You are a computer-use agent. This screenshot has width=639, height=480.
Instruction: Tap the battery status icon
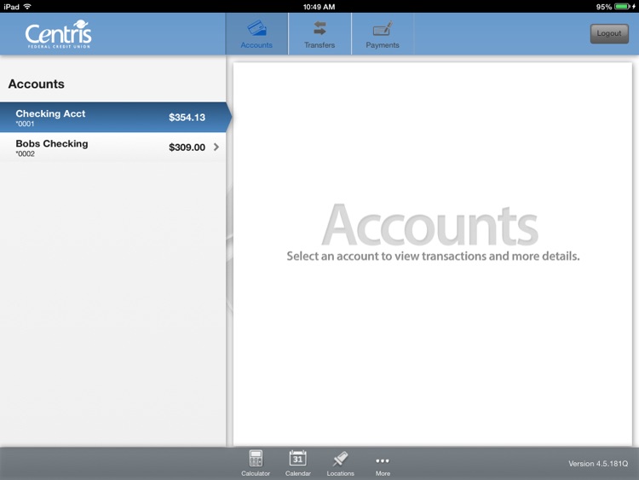(623, 7)
